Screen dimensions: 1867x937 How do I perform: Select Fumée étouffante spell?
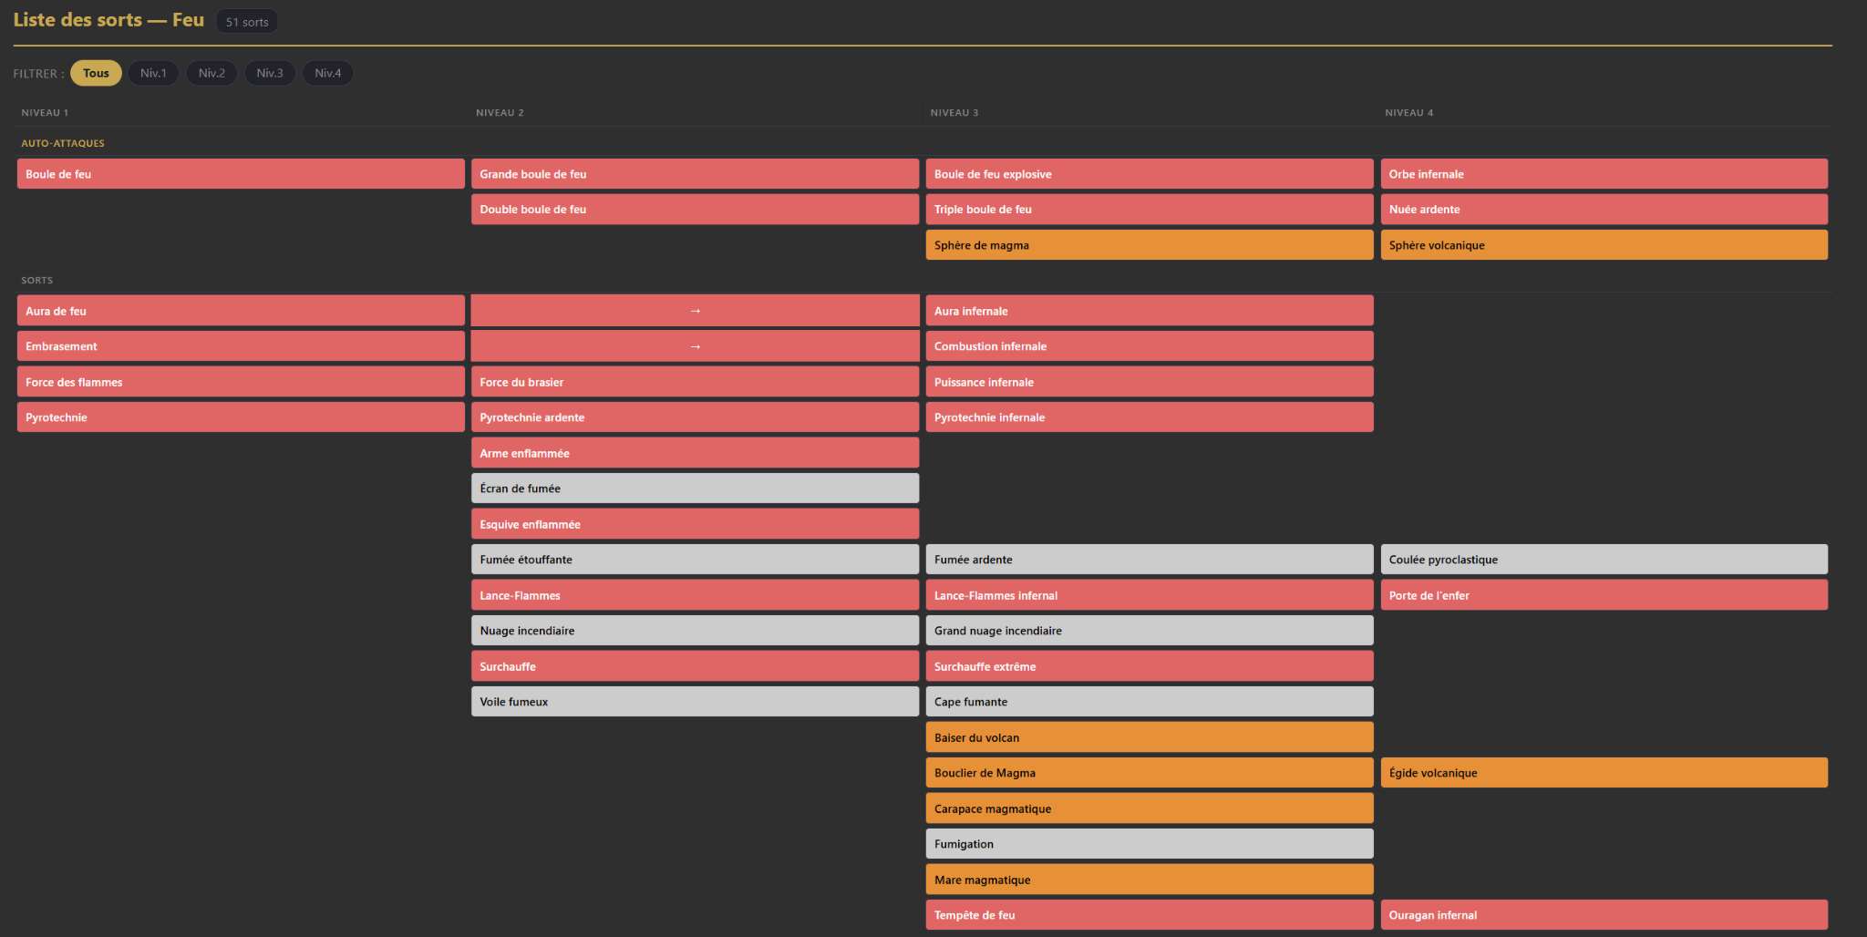pyautogui.click(x=695, y=560)
